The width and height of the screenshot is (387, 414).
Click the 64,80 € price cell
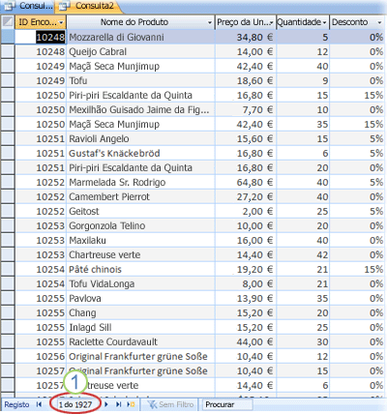click(x=246, y=182)
